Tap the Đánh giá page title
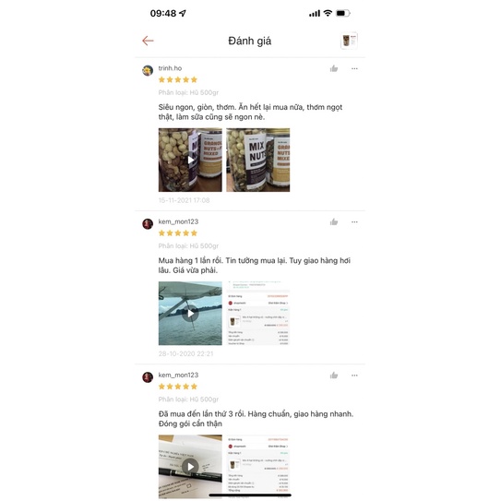The width and height of the screenshot is (501, 501). pyautogui.click(x=249, y=42)
